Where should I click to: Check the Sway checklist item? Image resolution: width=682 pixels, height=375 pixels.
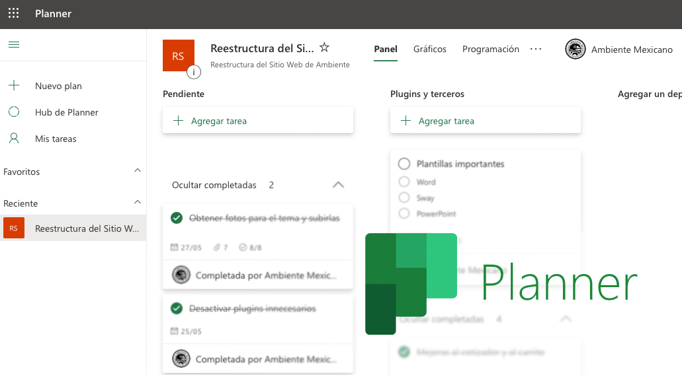coord(404,197)
